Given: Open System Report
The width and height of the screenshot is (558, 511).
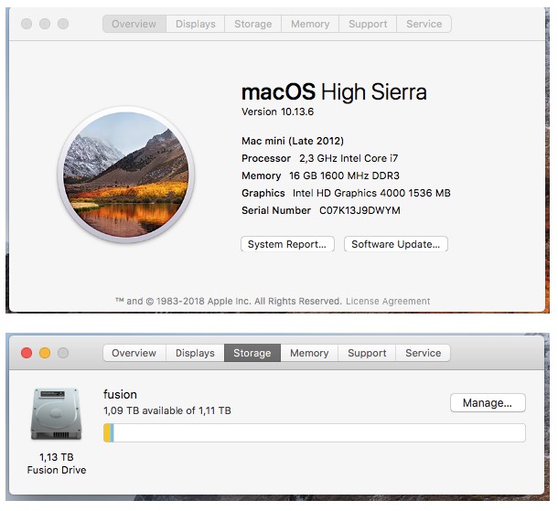Looking at the screenshot, I should [x=287, y=244].
